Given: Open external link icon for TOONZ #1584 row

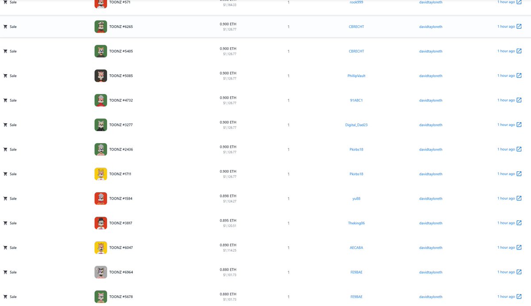Looking at the screenshot, I should click(519, 198).
